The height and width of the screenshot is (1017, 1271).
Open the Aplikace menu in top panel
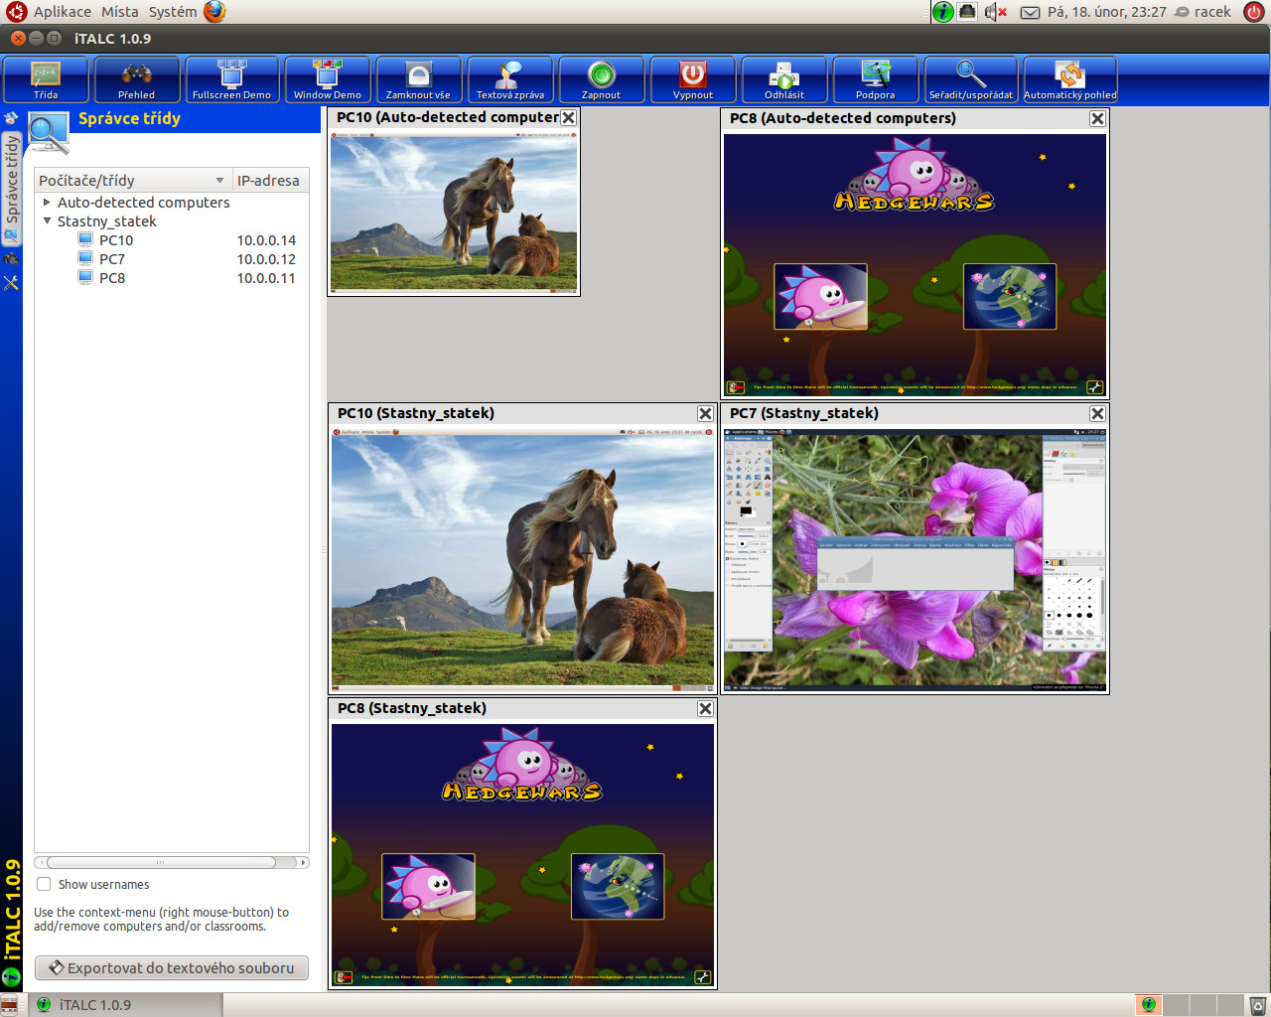(x=62, y=12)
